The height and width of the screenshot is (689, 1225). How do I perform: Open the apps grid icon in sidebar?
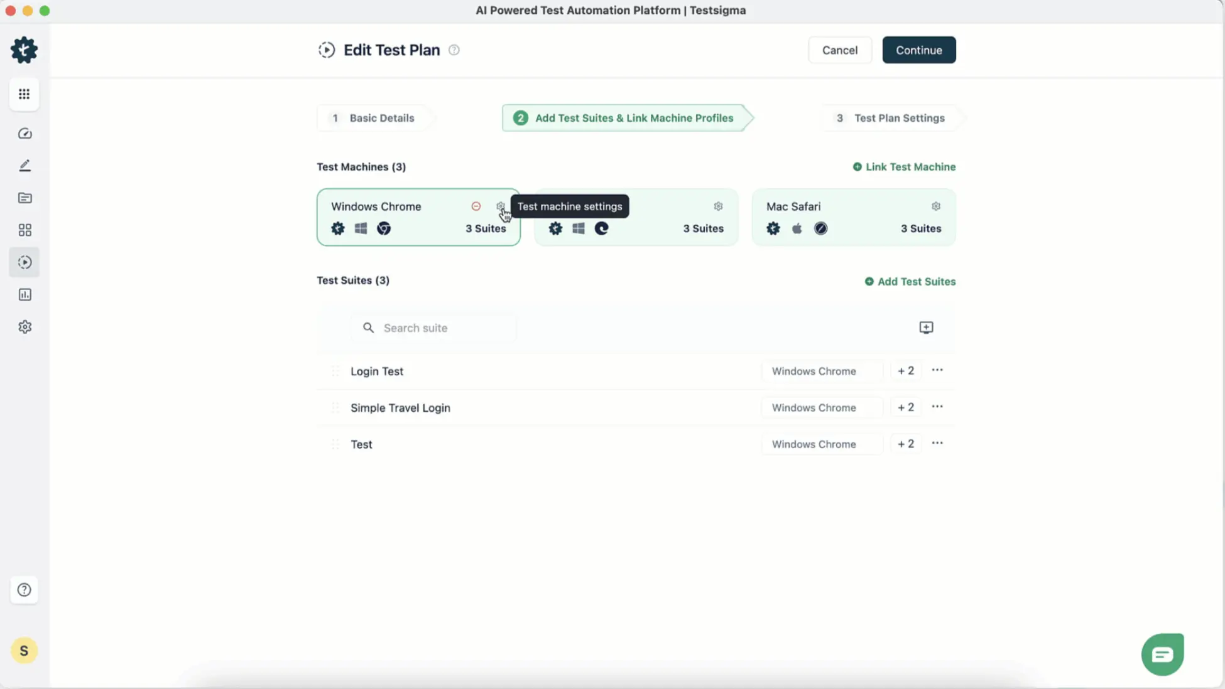[x=24, y=94]
